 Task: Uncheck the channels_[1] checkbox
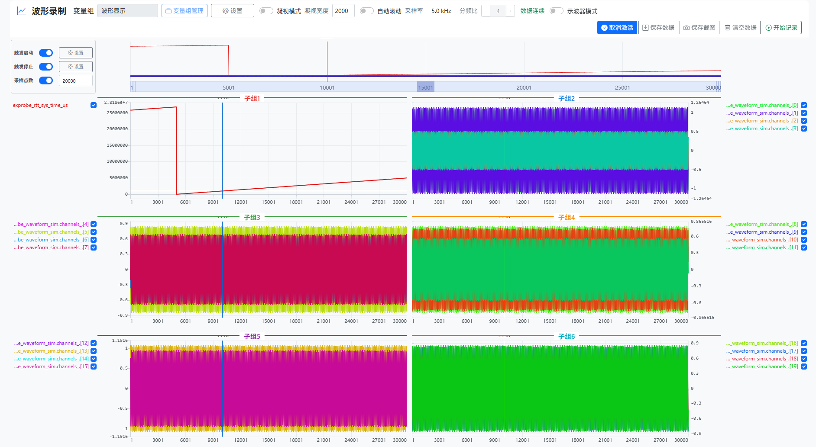pos(804,113)
